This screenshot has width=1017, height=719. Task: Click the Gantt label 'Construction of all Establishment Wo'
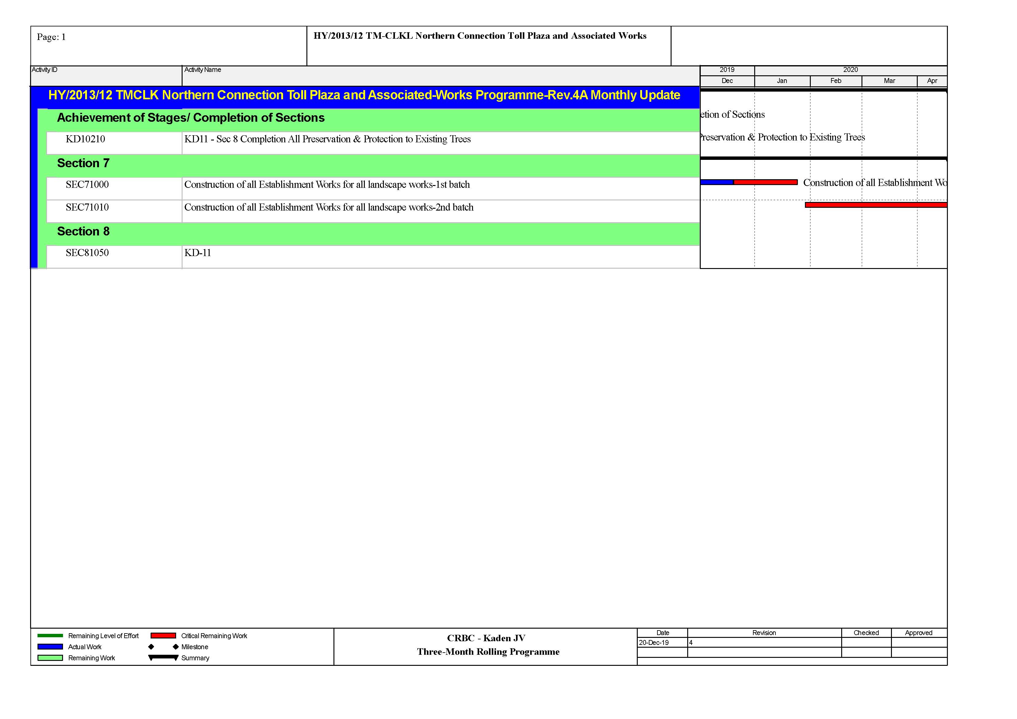click(875, 183)
